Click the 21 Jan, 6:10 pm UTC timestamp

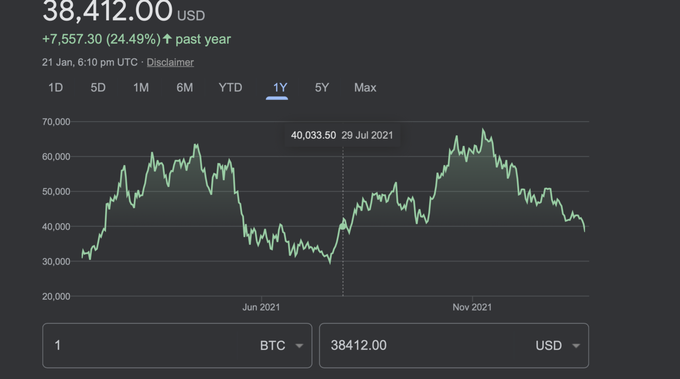click(90, 62)
